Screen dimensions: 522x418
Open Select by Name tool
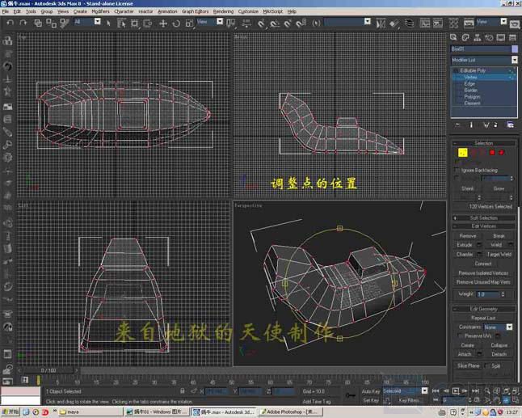(121, 23)
